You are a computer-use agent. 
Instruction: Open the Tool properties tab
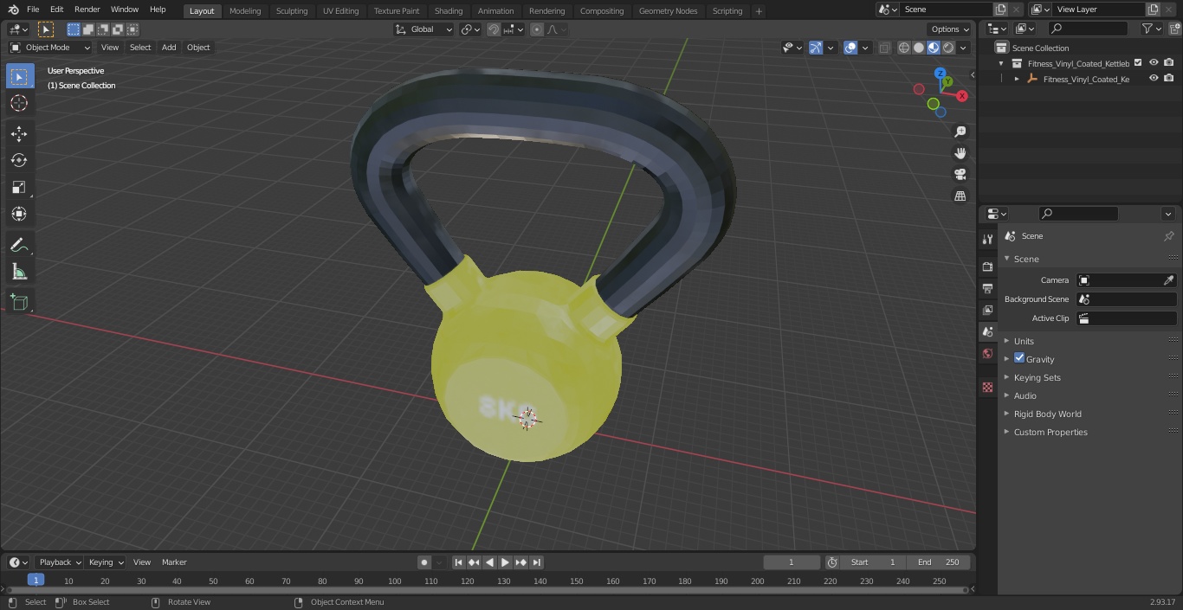point(987,239)
